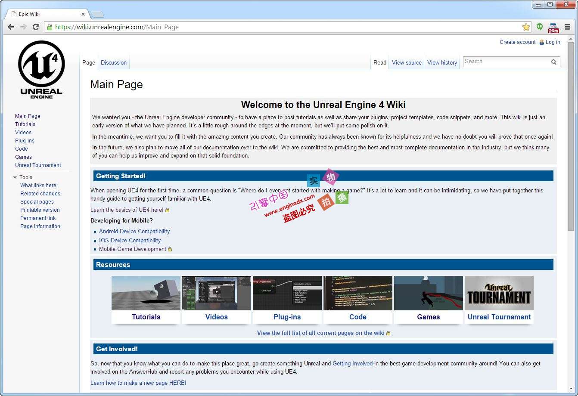Click the wiki search magnifier icon
The height and width of the screenshot is (396, 578).
[x=554, y=62]
